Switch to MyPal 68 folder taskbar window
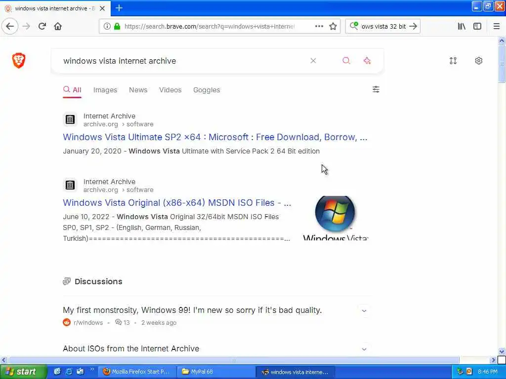The width and height of the screenshot is (506, 379). (x=216, y=372)
